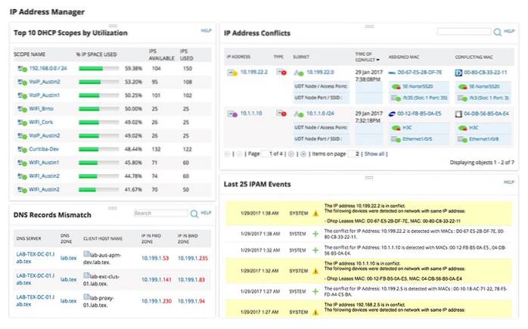Click warning icon on first IPAM event
This screenshot has width=528, height=329.
coord(315,214)
